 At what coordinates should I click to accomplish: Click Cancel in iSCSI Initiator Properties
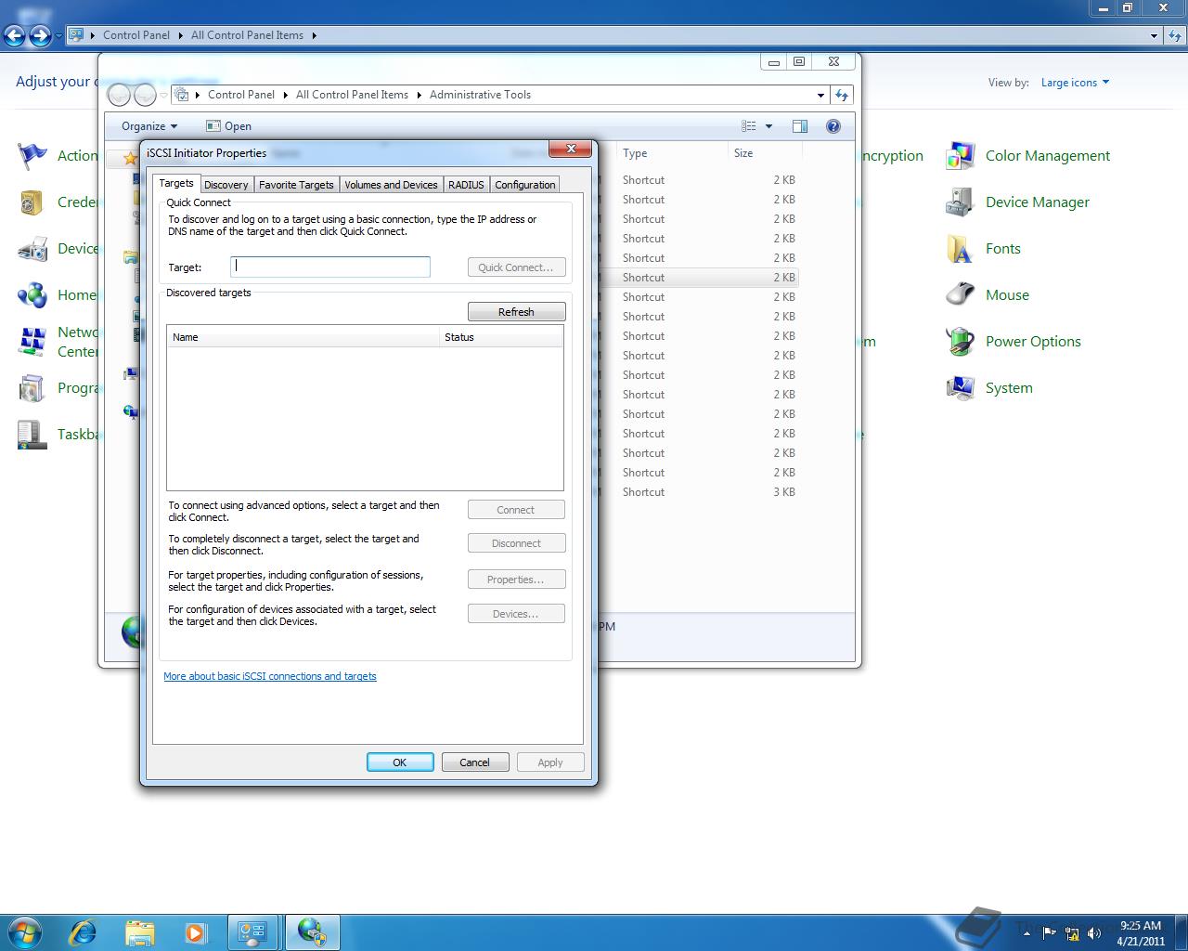click(474, 762)
